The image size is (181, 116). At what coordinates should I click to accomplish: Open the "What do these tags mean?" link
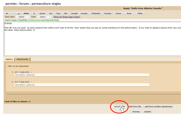[66, 17]
